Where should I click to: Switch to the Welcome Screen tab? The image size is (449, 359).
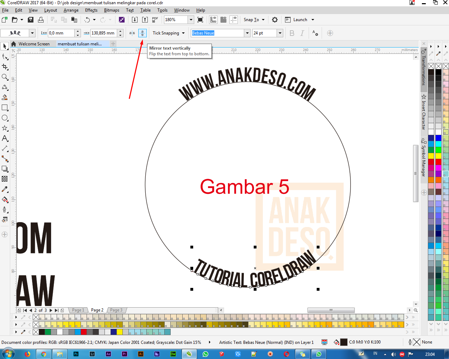pyautogui.click(x=34, y=44)
